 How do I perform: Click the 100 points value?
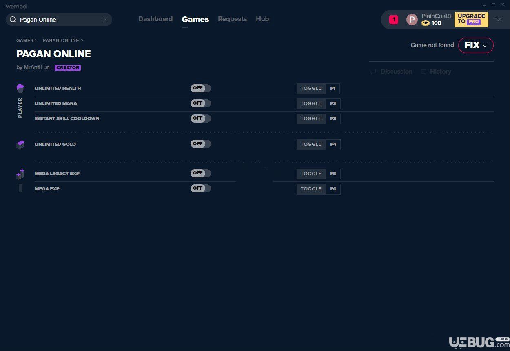click(x=436, y=23)
